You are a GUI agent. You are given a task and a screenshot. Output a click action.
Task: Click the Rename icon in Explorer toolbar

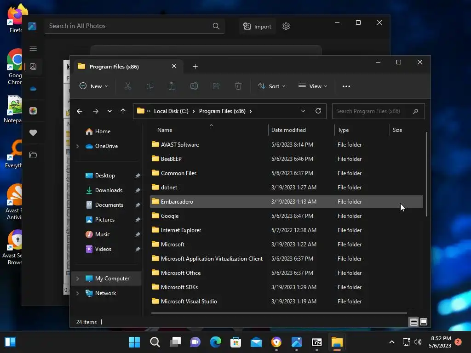pyautogui.click(x=194, y=86)
